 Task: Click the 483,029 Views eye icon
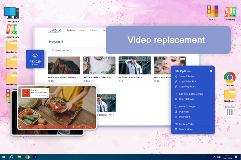coord(35,56)
